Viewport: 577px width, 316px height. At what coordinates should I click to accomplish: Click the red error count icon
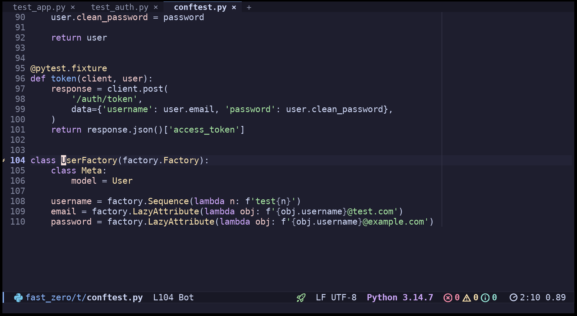tap(448, 298)
